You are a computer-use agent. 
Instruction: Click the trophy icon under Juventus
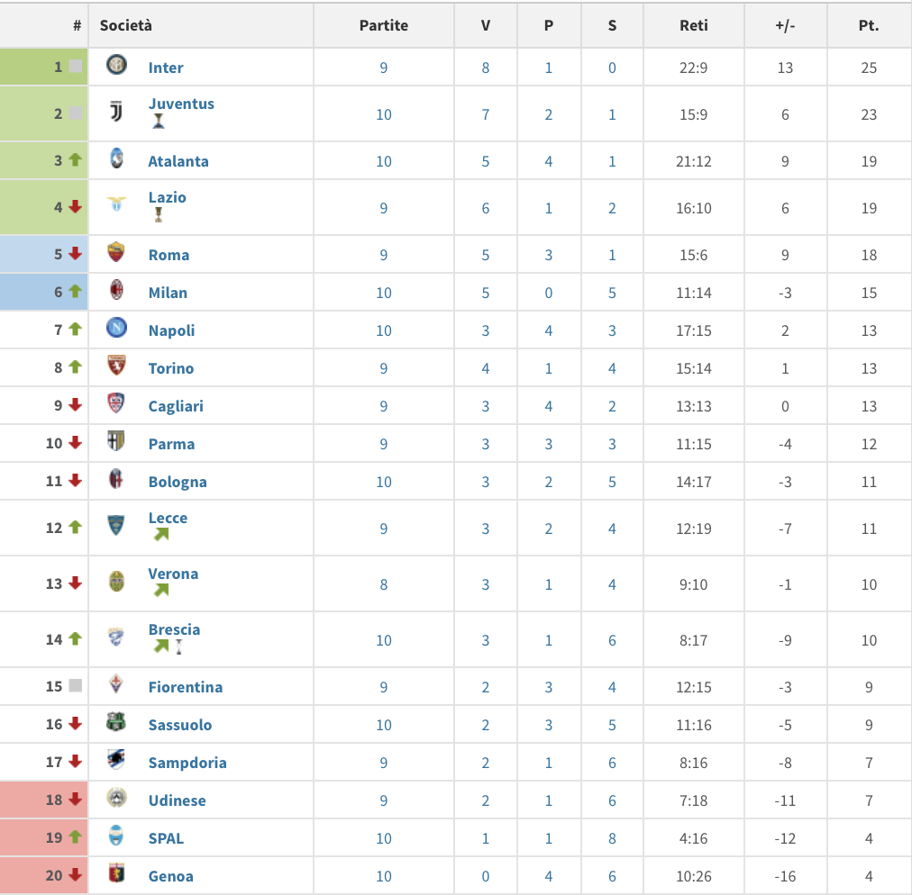159,122
